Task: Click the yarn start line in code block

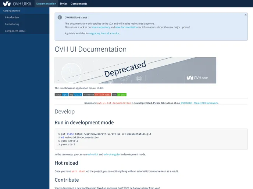Action: 67,144
